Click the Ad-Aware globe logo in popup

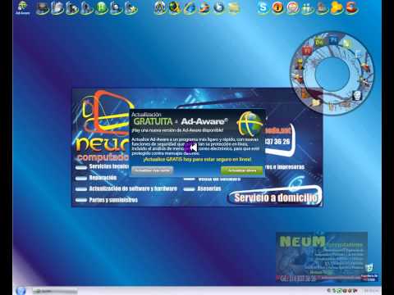coord(250,124)
